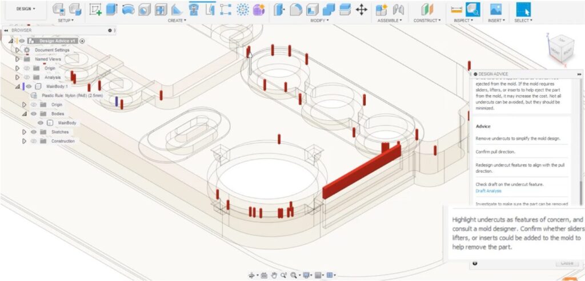Toggle visibility of the Analysis folder
The height and width of the screenshot is (281, 585).
click(27, 78)
